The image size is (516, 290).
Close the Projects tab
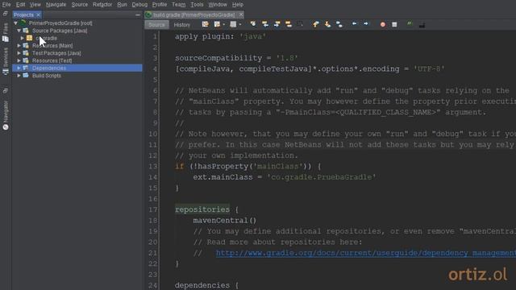38,14
